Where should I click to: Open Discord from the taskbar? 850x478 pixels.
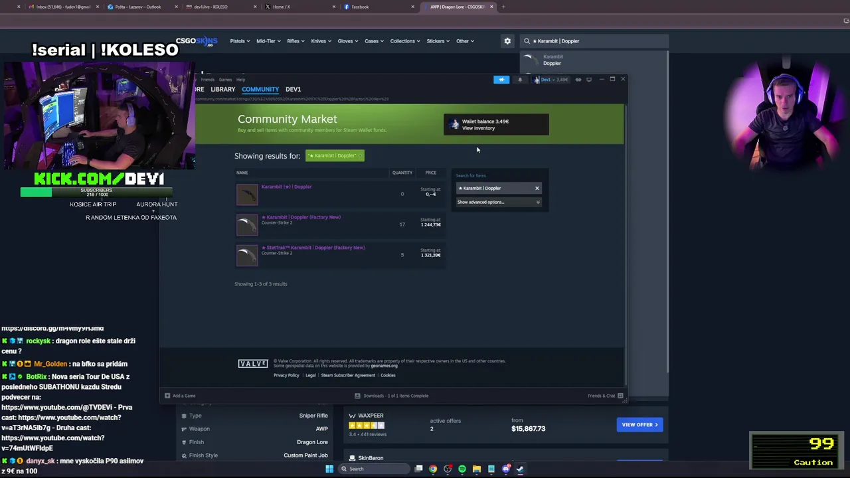coord(506,469)
